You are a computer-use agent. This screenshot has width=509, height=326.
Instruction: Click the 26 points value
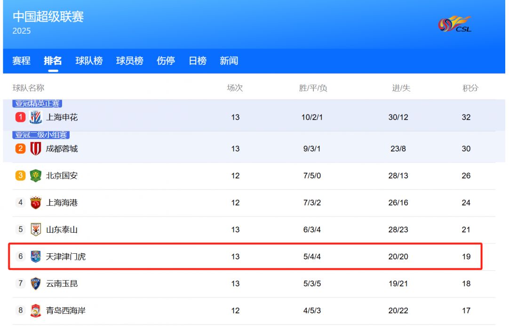click(466, 175)
